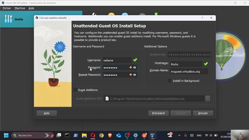249x140 pixels.
Task: Click the microphone tray icon
Action: coord(185,135)
